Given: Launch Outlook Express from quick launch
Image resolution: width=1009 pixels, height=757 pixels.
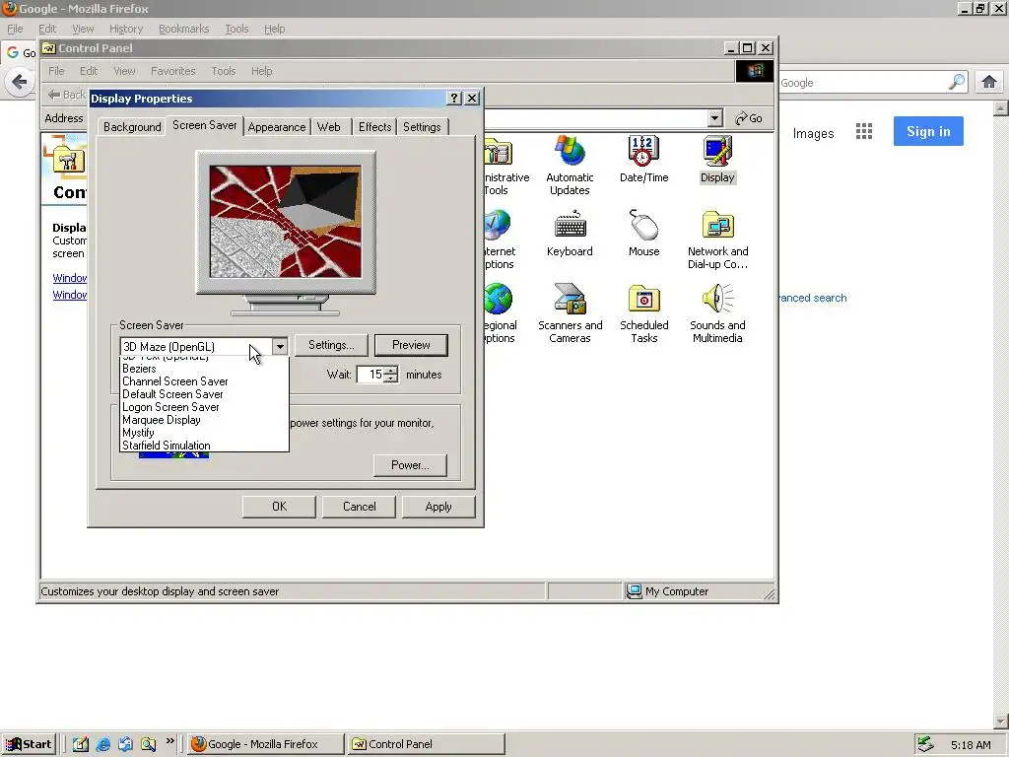Looking at the screenshot, I should pos(125,744).
